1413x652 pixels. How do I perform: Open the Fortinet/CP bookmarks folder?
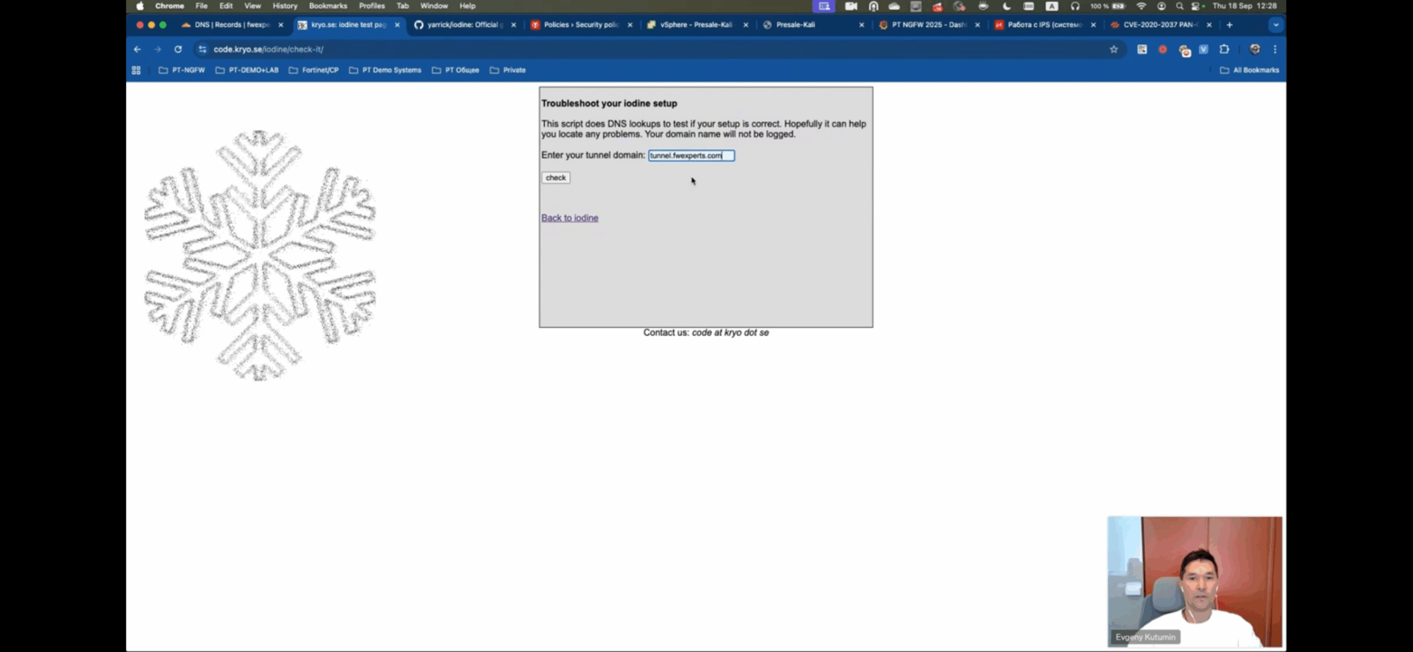click(x=314, y=70)
